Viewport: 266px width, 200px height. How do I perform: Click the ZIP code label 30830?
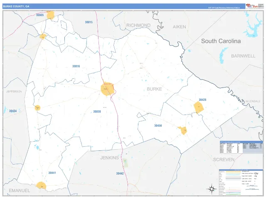(x=97, y=112)
